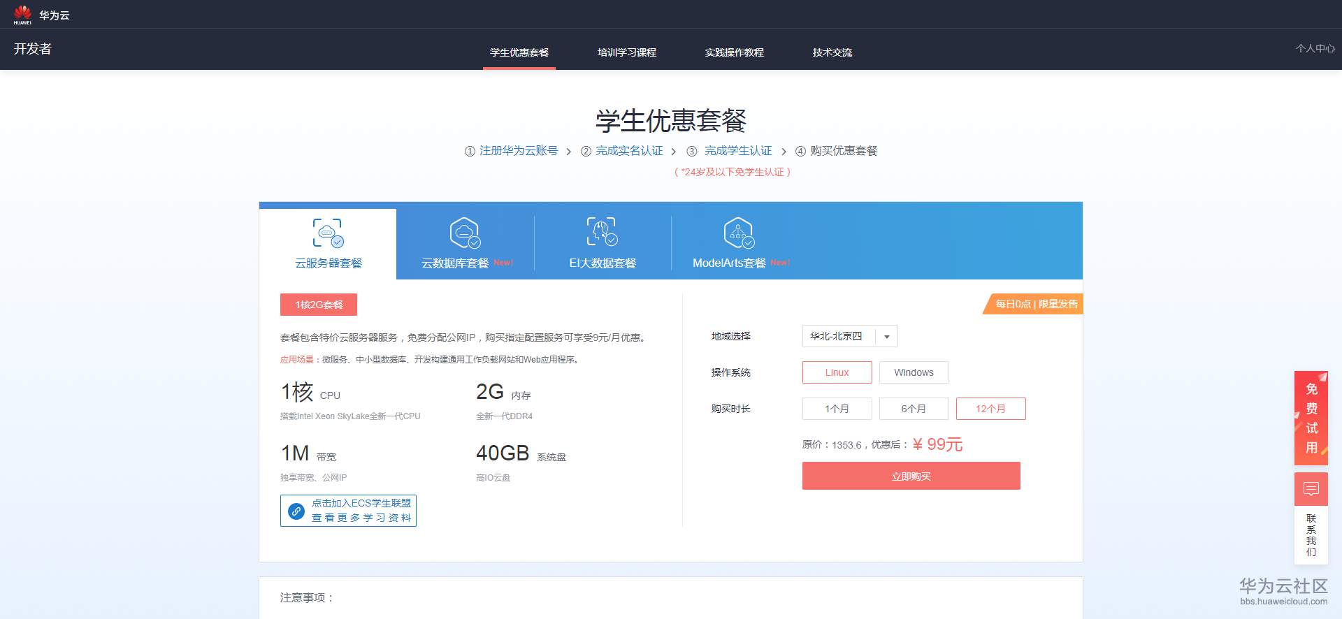Select the ModelArts套餐 icon
This screenshot has height=619, width=1342.
tap(739, 233)
